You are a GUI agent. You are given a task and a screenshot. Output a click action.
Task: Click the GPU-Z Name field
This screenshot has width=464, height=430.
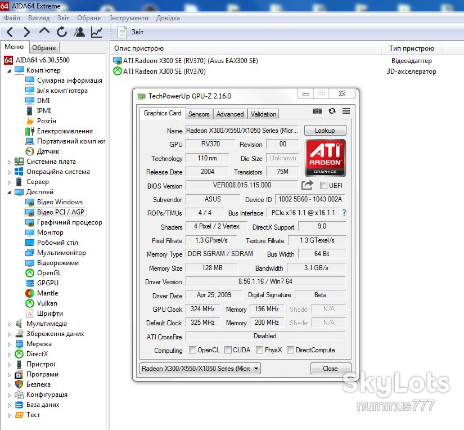pyautogui.click(x=242, y=131)
